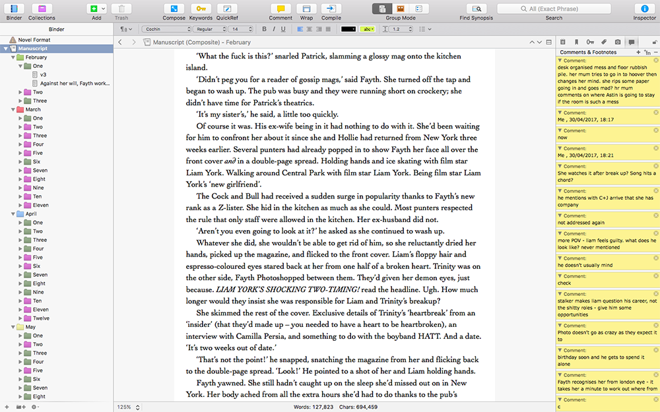660x412 pixels.
Task: Select comment 'he doesn't usually mind'
Action: pos(607,262)
